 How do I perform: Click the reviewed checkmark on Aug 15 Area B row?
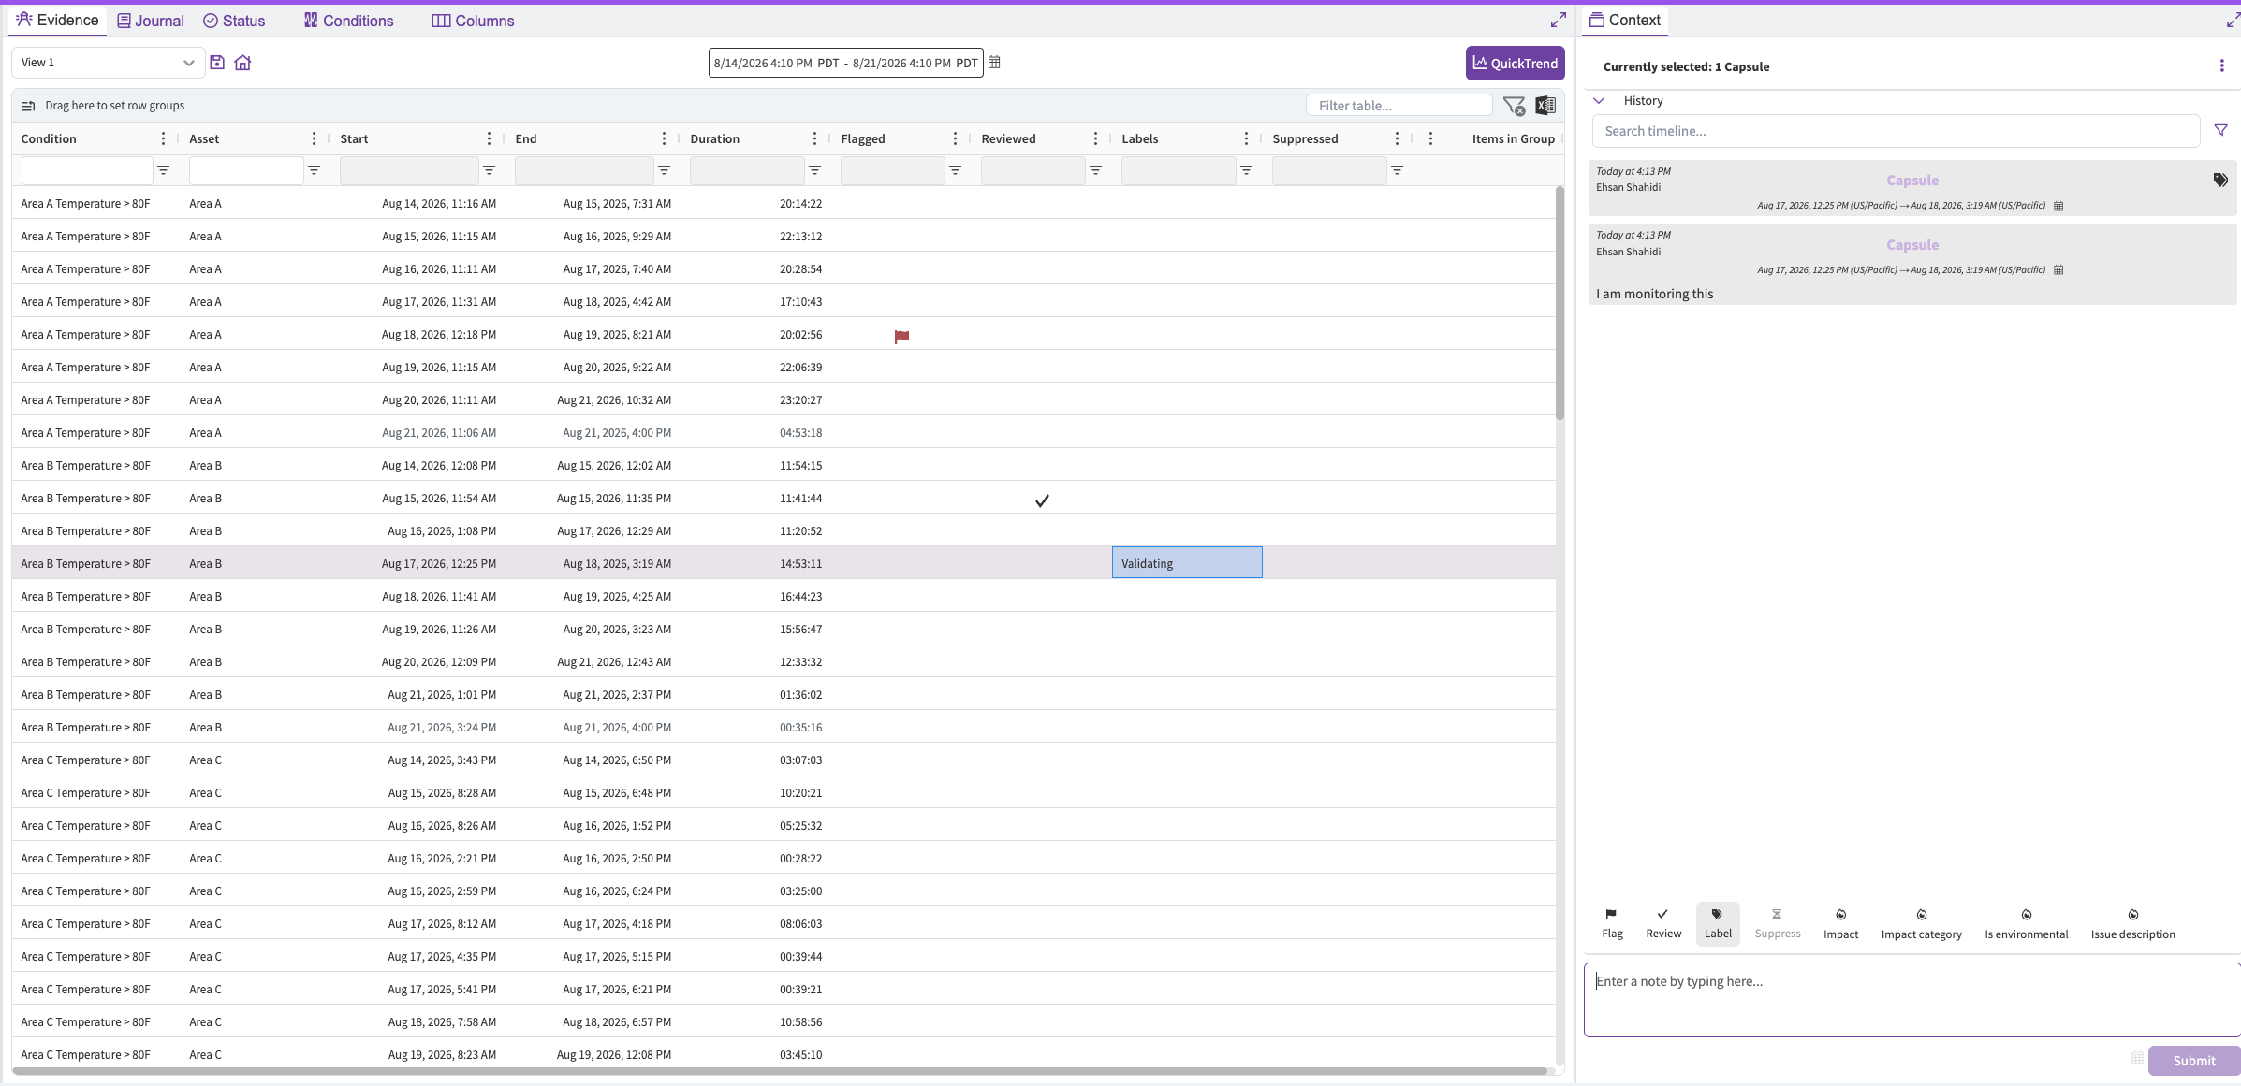point(1042,500)
